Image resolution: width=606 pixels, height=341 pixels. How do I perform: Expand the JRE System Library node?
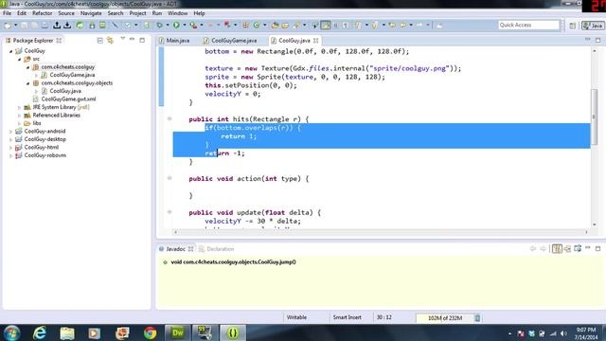click(20, 107)
